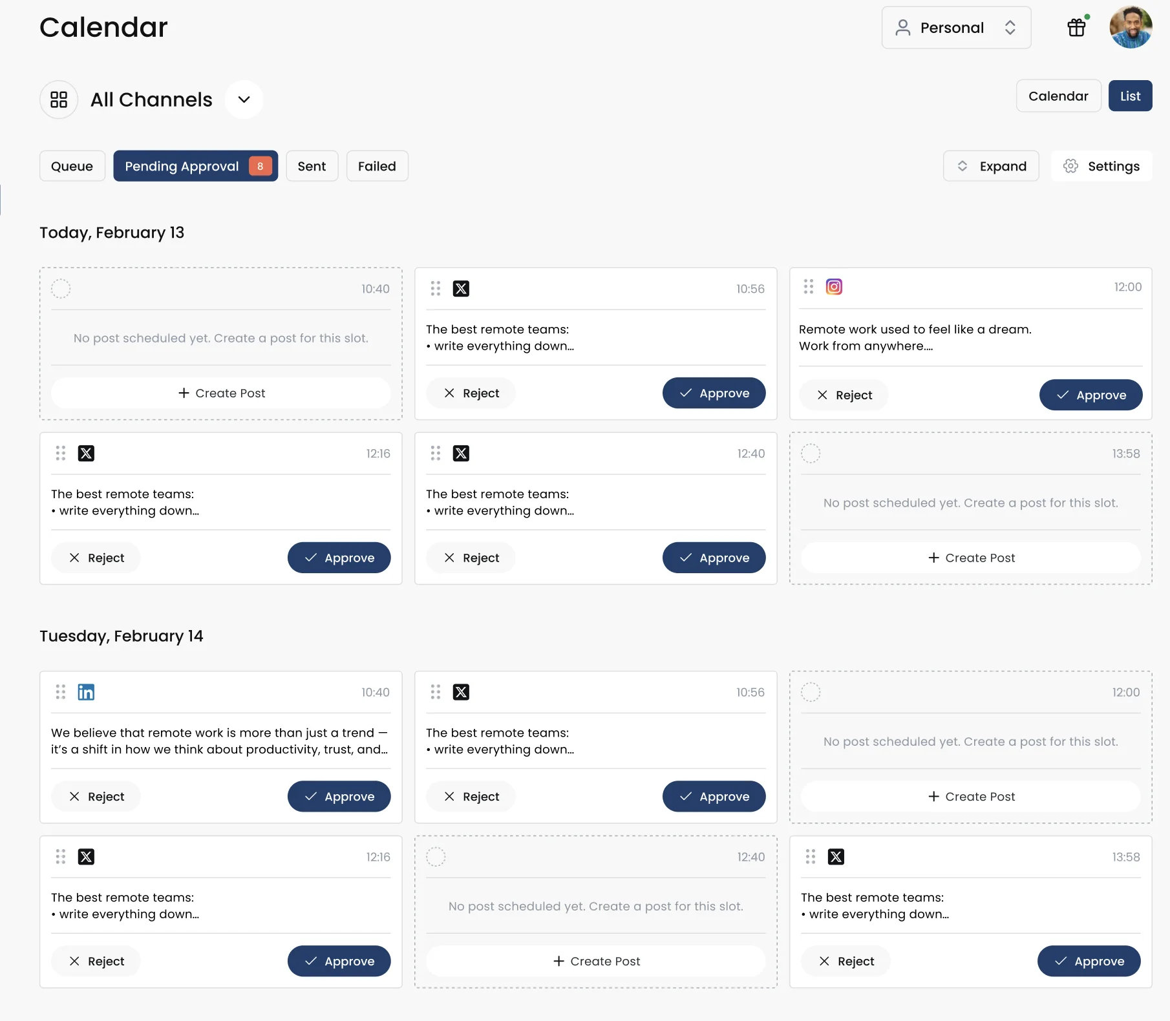
Task: Expand the All Channels dropdown chevron
Action: pos(244,100)
